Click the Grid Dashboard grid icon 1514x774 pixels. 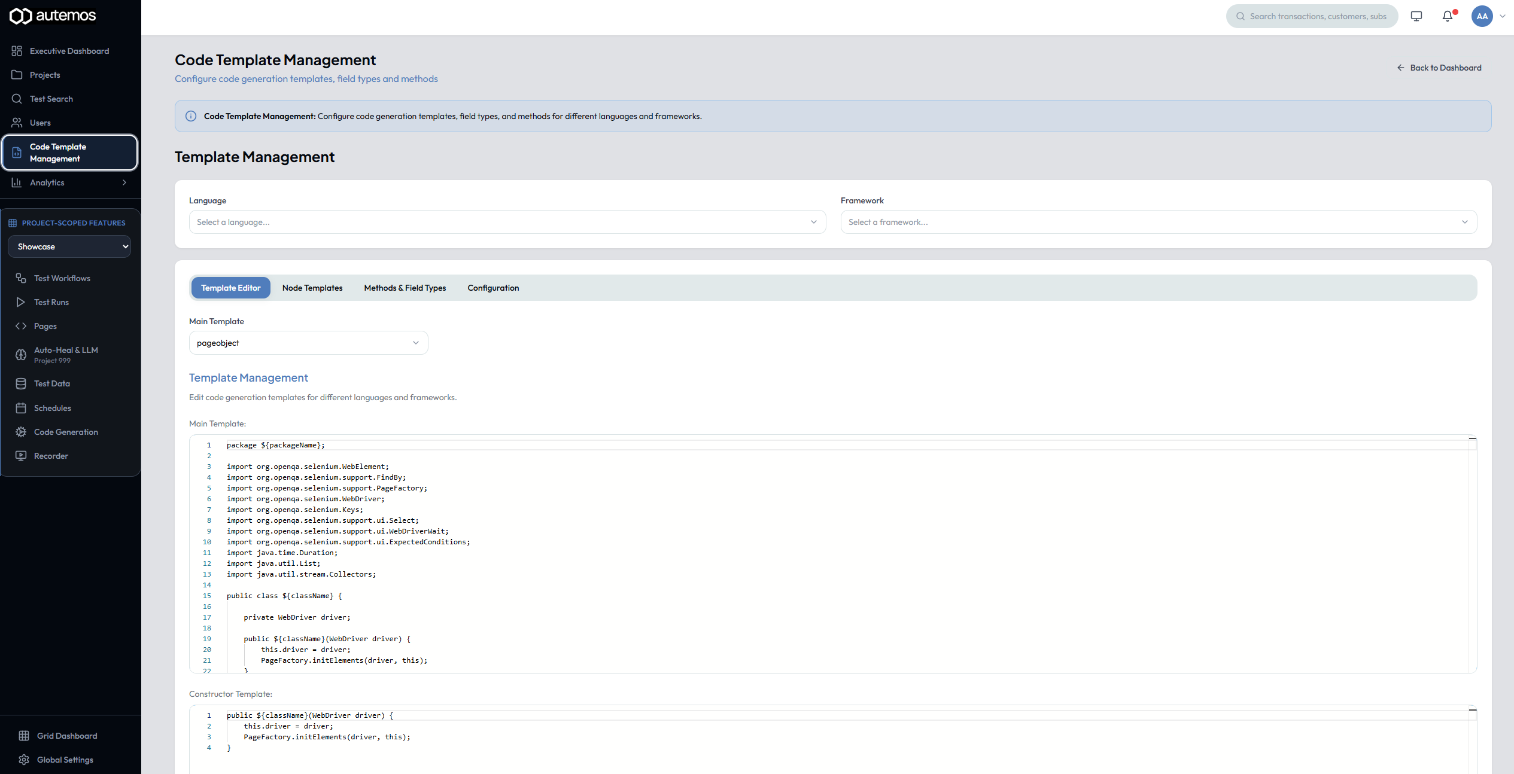(24, 736)
